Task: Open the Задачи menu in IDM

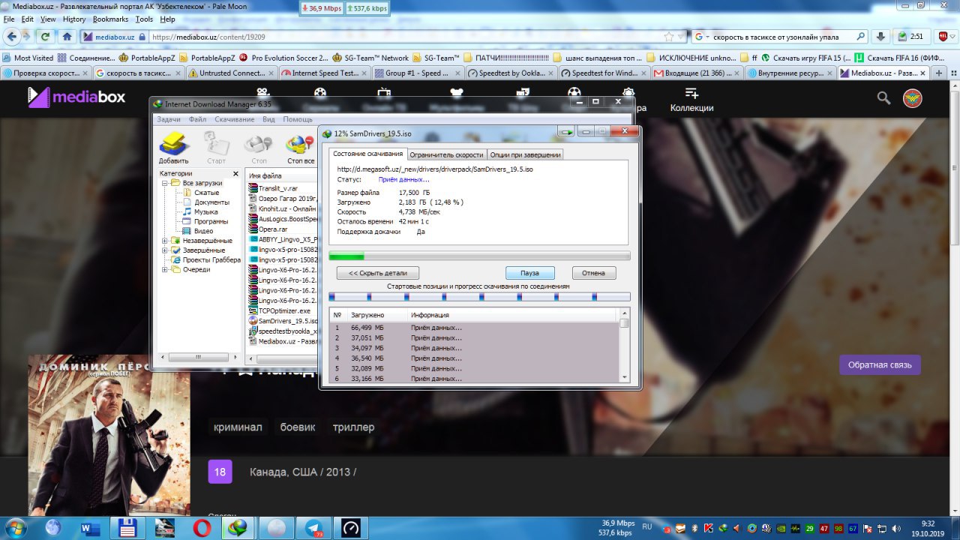Action: point(169,119)
